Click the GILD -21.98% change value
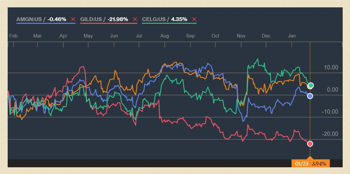The width and height of the screenshot is (350, 174). point(118,19)
